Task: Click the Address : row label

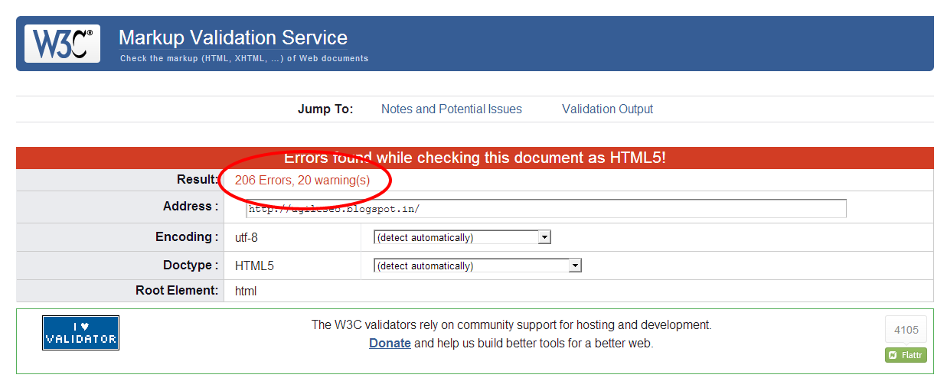Action: click(x=191, y=207)
